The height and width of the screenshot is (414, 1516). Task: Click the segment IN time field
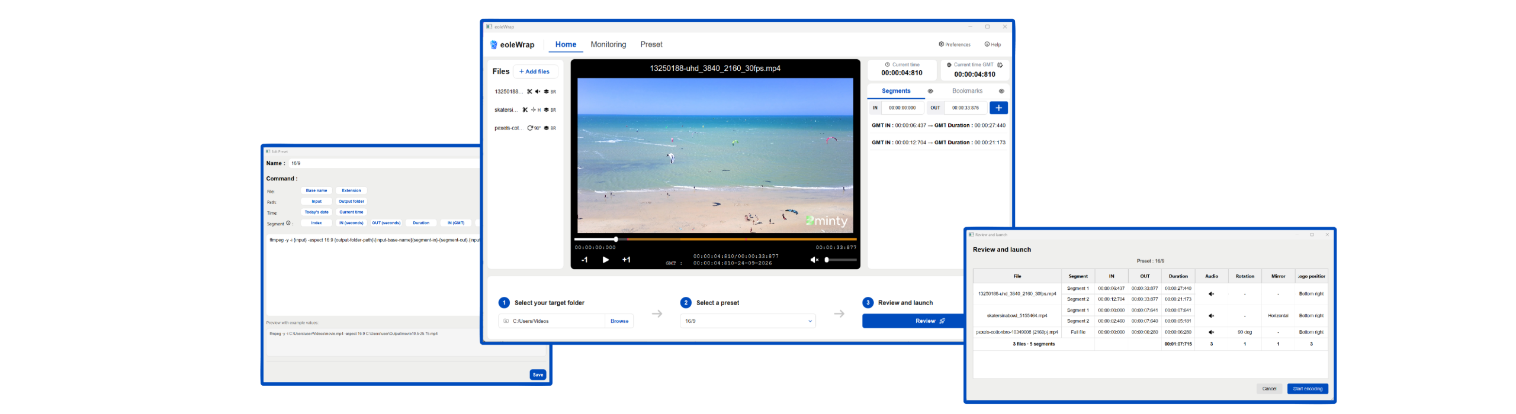click(x=902, y=108)
